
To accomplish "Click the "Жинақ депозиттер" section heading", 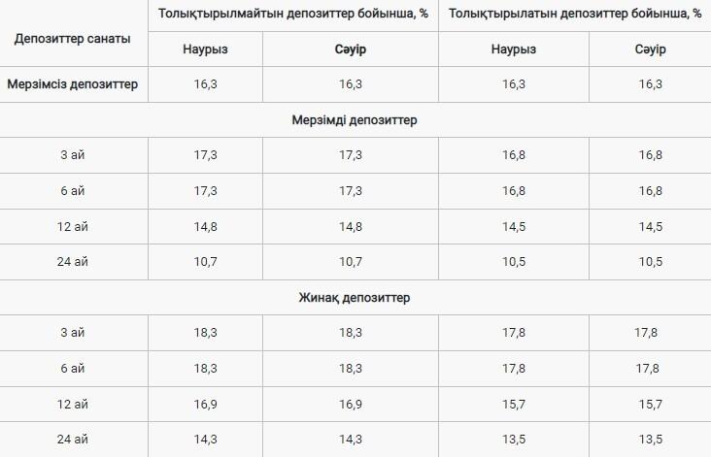I will coord(354,297).
